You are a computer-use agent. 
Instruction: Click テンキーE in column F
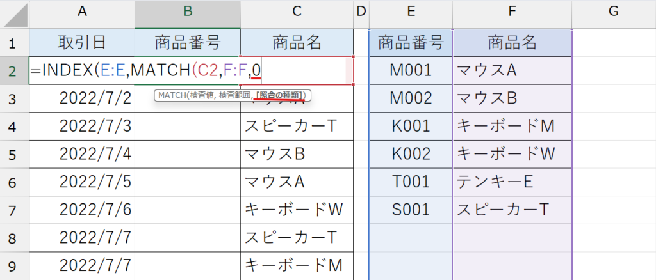512,182
